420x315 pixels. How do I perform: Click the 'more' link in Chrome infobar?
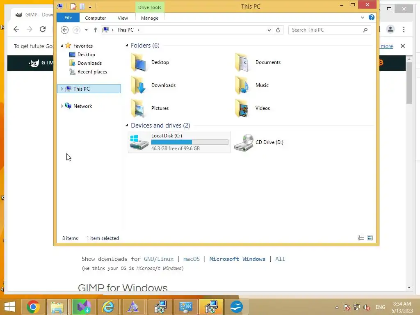pos(386,46)
